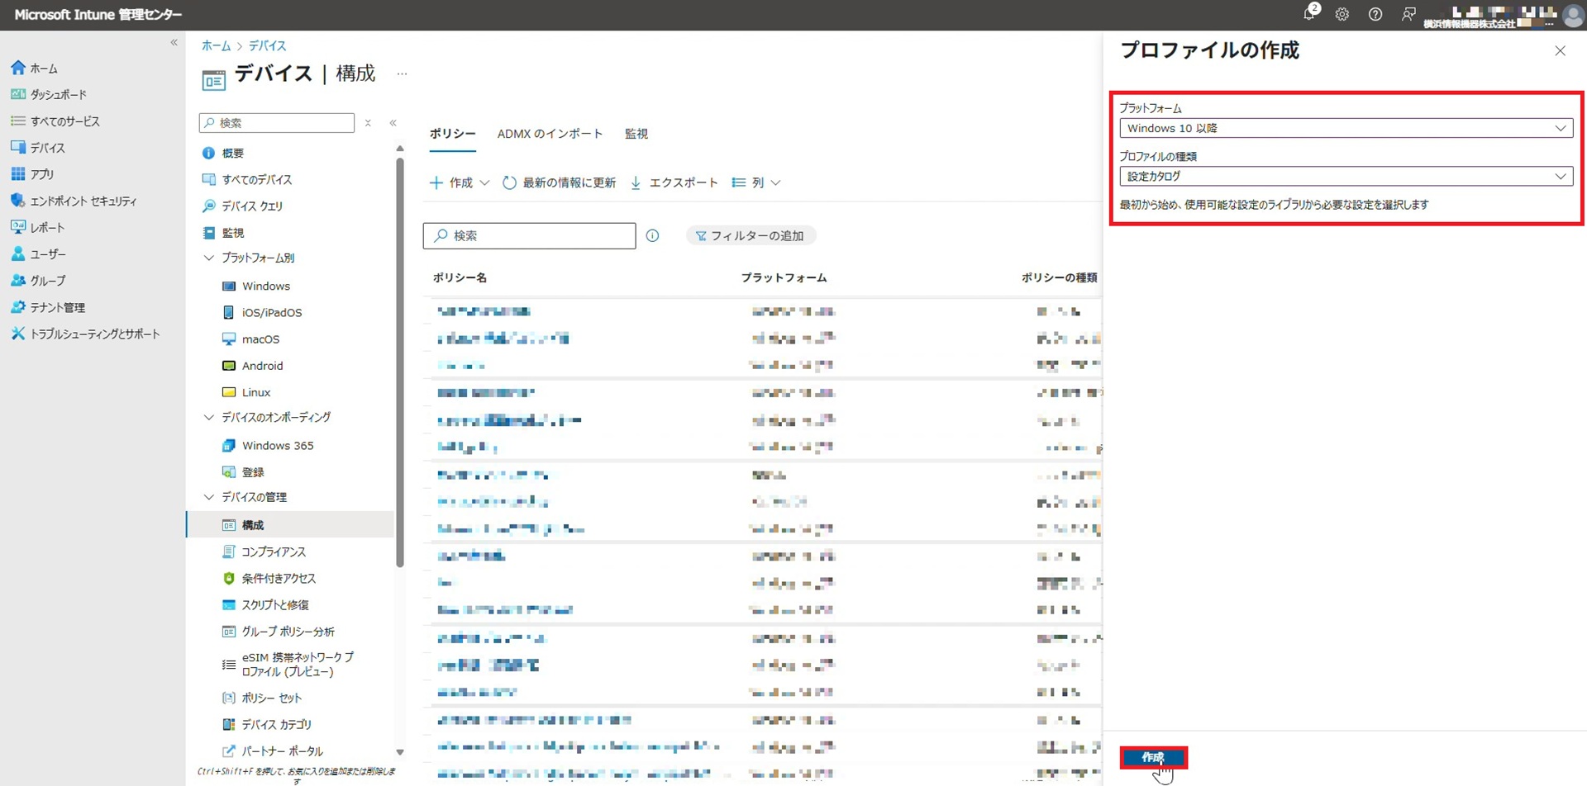1587x786 pixels.
Task: Open the プロファイルの種類 dropdown showing 設定カタログ
Action: pyautogui.click(x=1345, y=176)
